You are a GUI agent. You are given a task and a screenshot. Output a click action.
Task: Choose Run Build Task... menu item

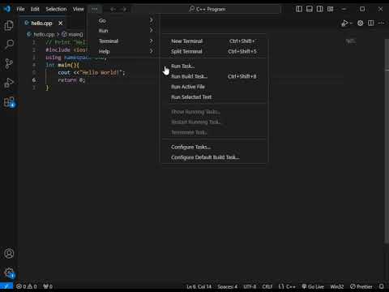tap(214, 76)
